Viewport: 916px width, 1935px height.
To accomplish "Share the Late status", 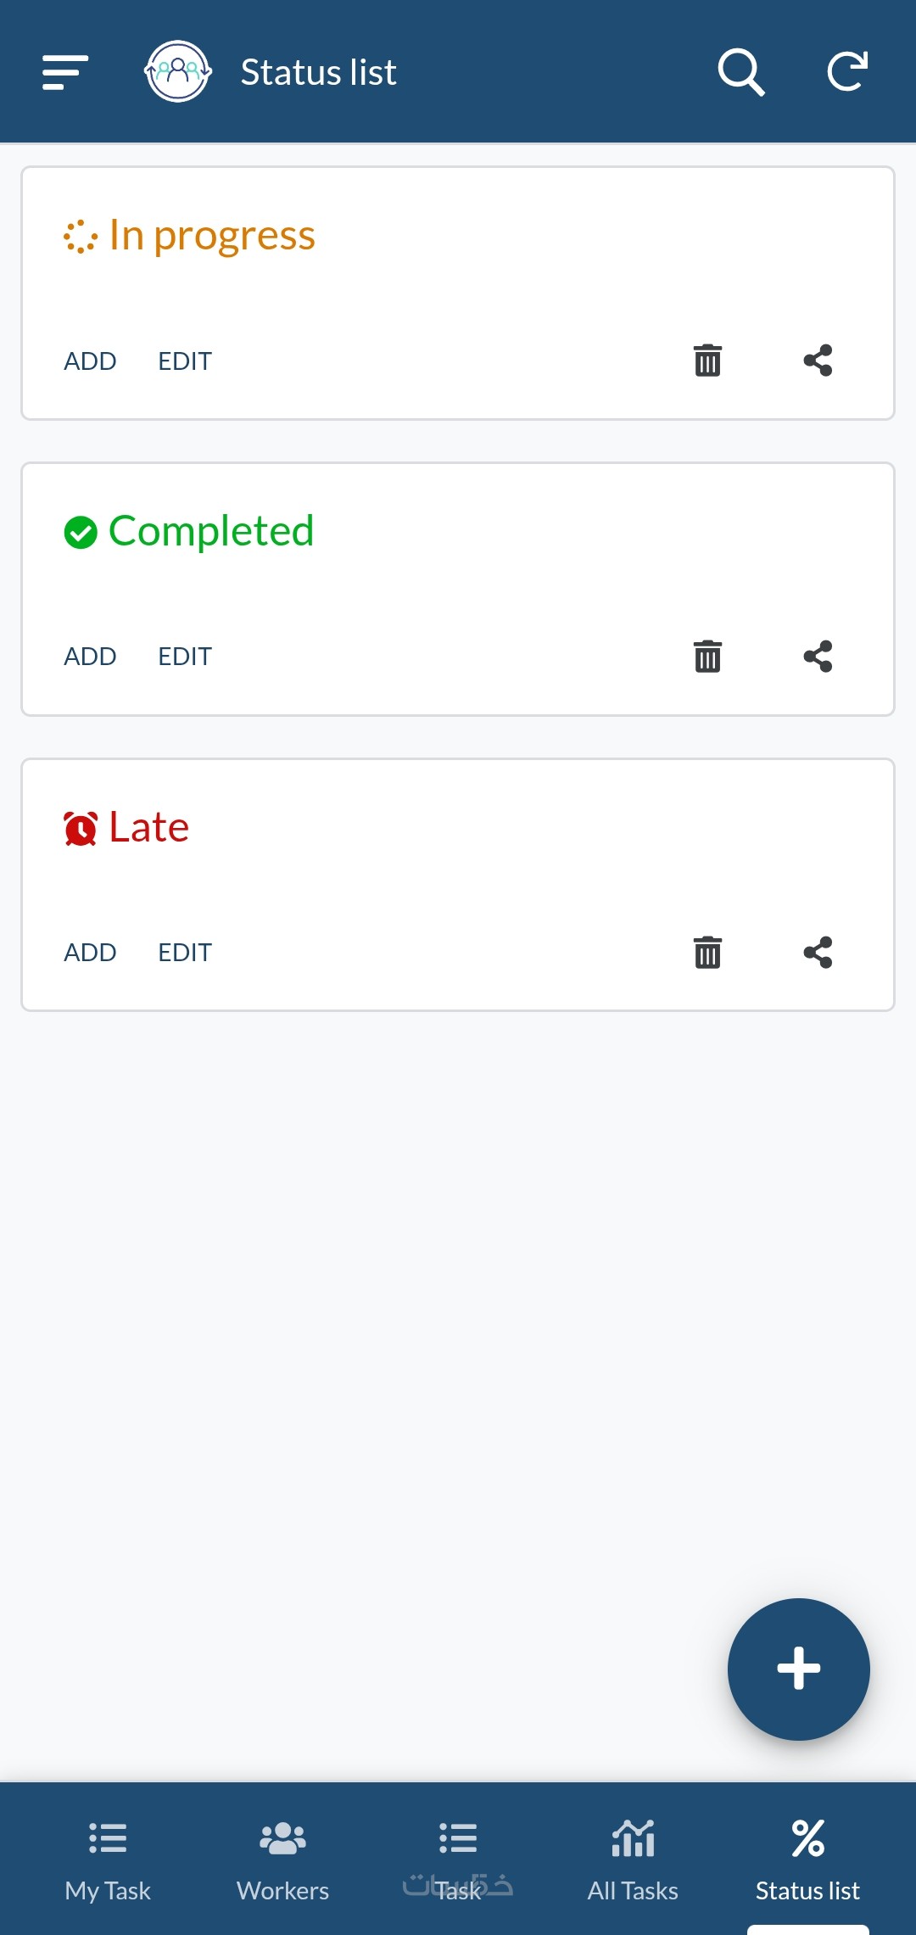I will point(818,953).
